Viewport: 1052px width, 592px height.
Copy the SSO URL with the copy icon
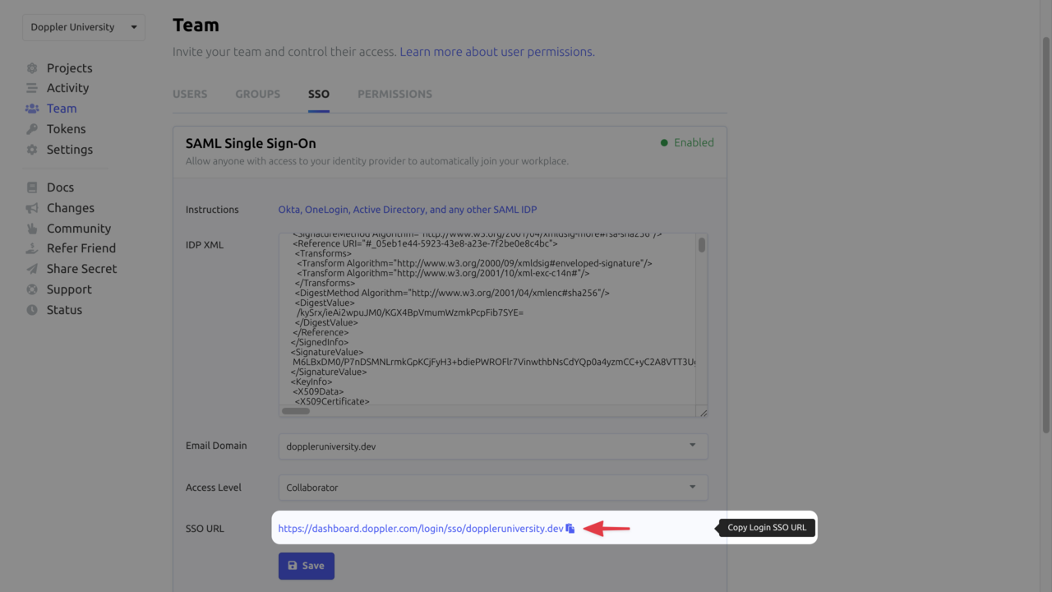(x=570, y=529)
